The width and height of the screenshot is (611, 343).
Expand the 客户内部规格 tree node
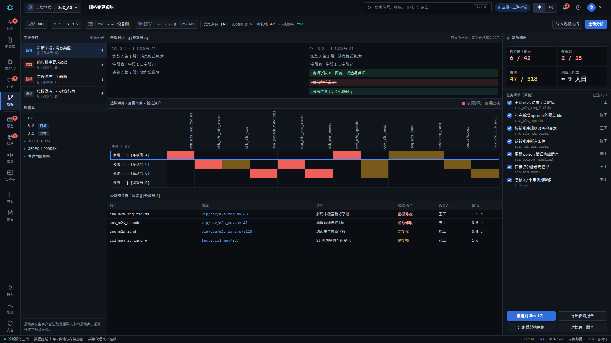coord(25,156)
